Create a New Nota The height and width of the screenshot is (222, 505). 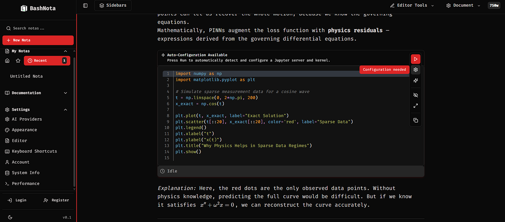click(x=38, y=40)
